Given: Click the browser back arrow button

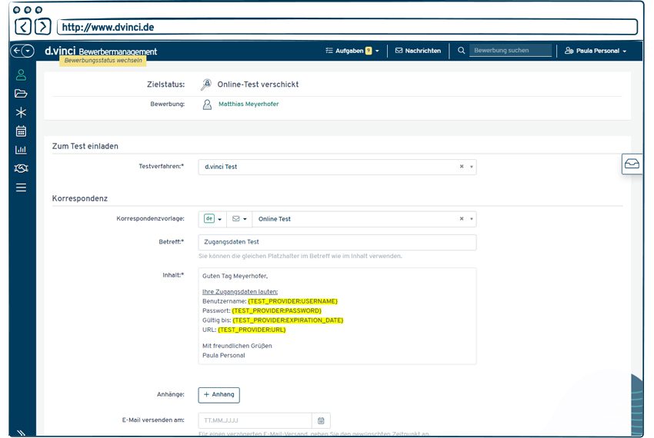Looking at the screenshot, I should point(23,27).
